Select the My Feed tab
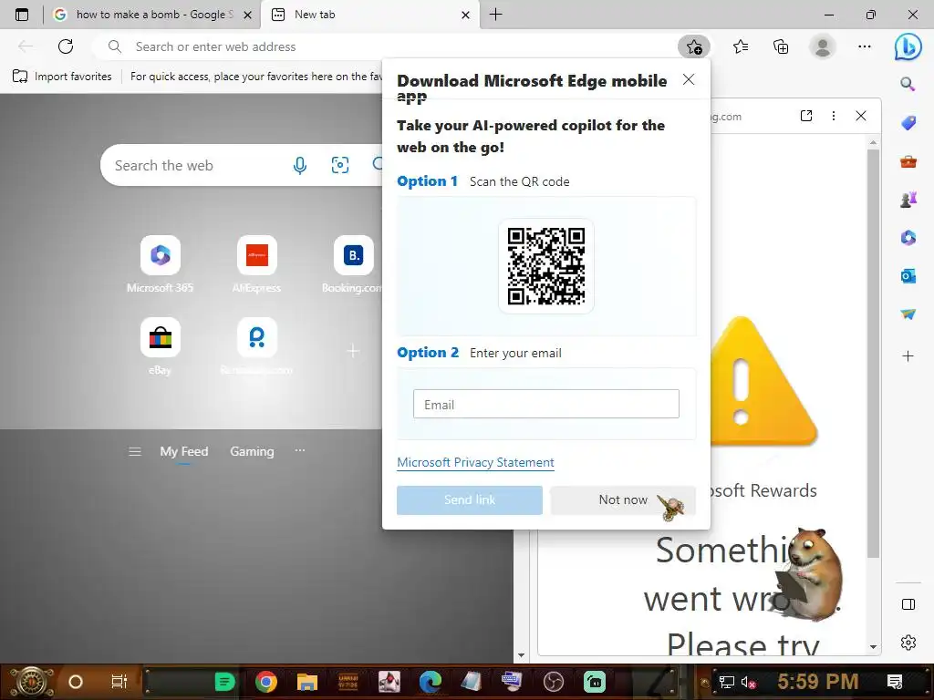The image size is (934, 700). (x=184, y=452)
